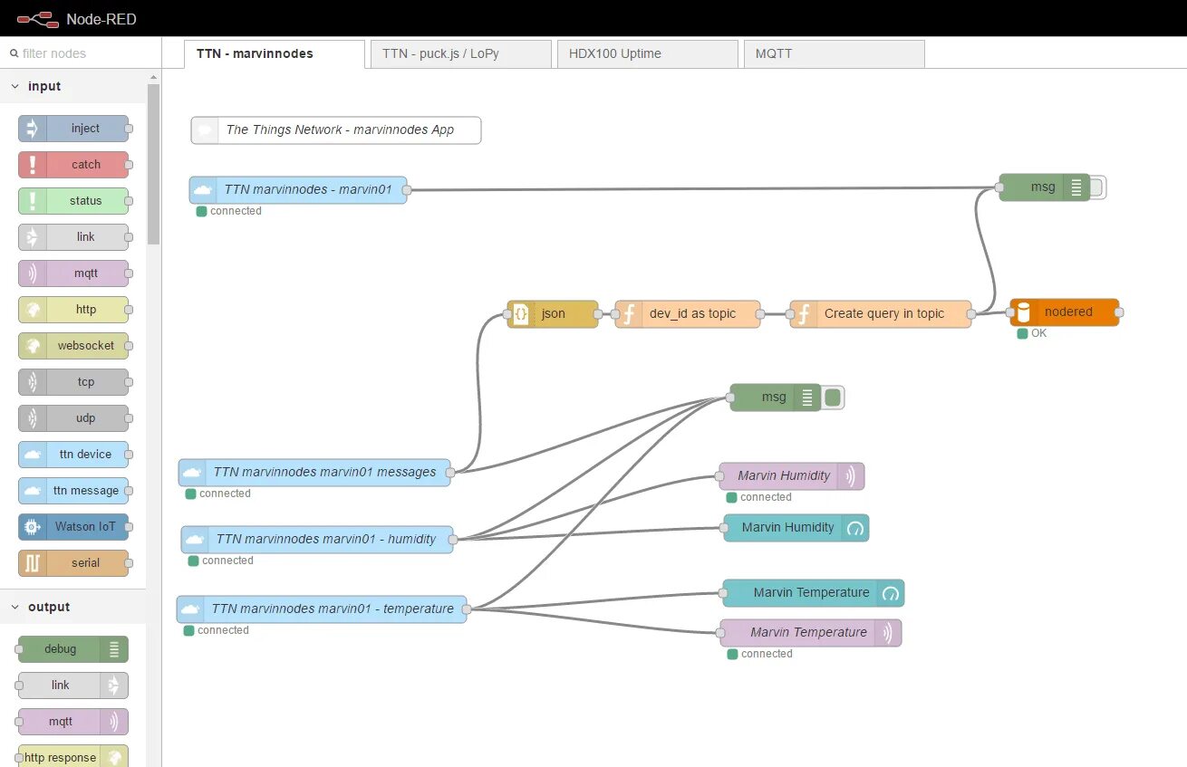Click the 'TTN marvinnodes marvin01 - humidity' node
The width and height of the screenshot is (1187, 767).
317,540
